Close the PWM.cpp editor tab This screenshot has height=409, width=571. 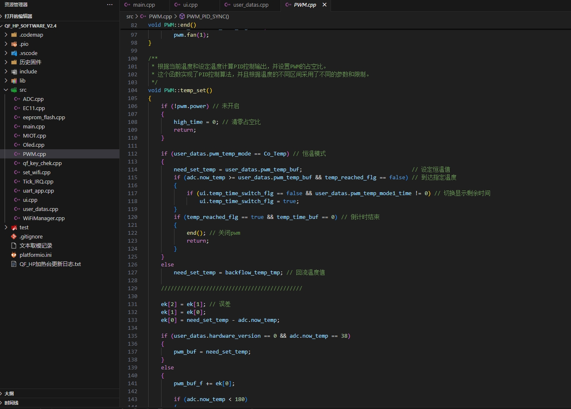pyautogui.click(x=324, y=5)
